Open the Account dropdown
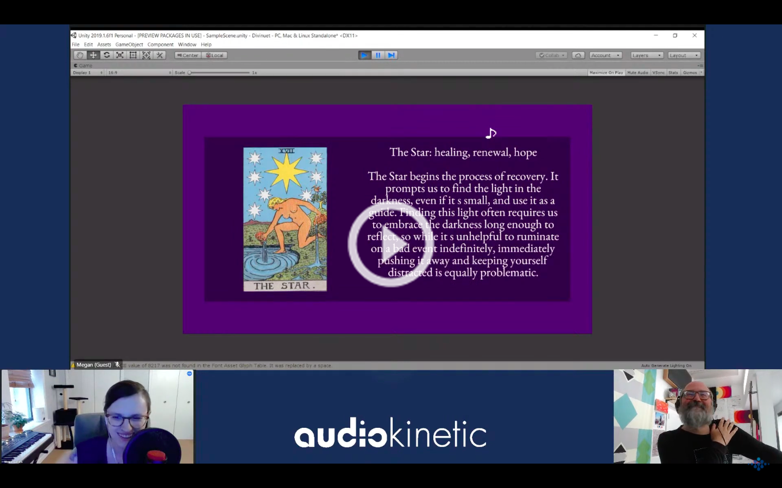The width and height of the screenshot is (782, 488). click(606, 55)
